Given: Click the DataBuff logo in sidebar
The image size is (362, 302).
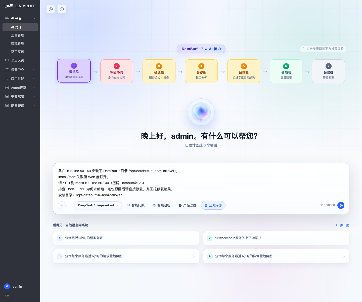Looking at the screenshot, I should [x=20, y=6].
